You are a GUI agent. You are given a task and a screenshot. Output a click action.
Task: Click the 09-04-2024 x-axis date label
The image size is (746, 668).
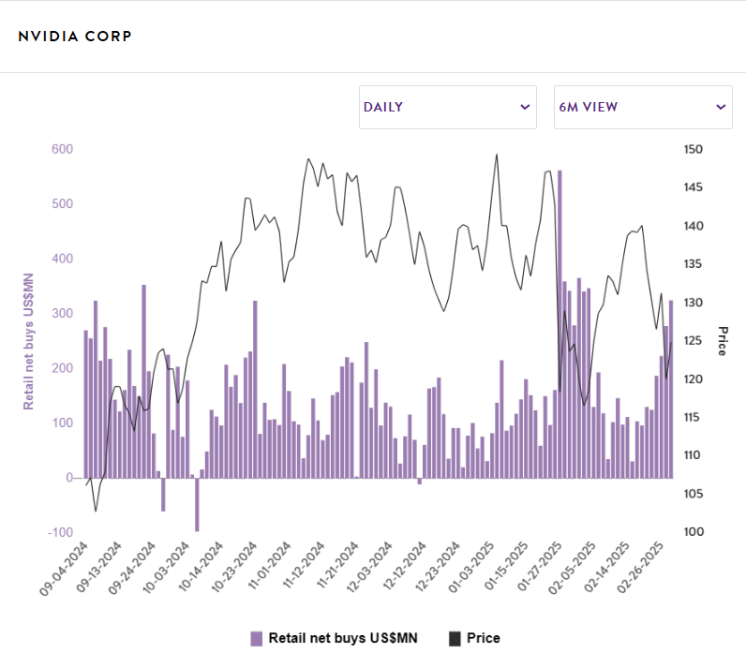tap(64, 569)
